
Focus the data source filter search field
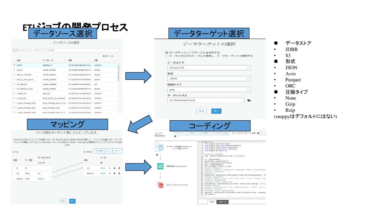pyautogui.click(x=66, y=50)
